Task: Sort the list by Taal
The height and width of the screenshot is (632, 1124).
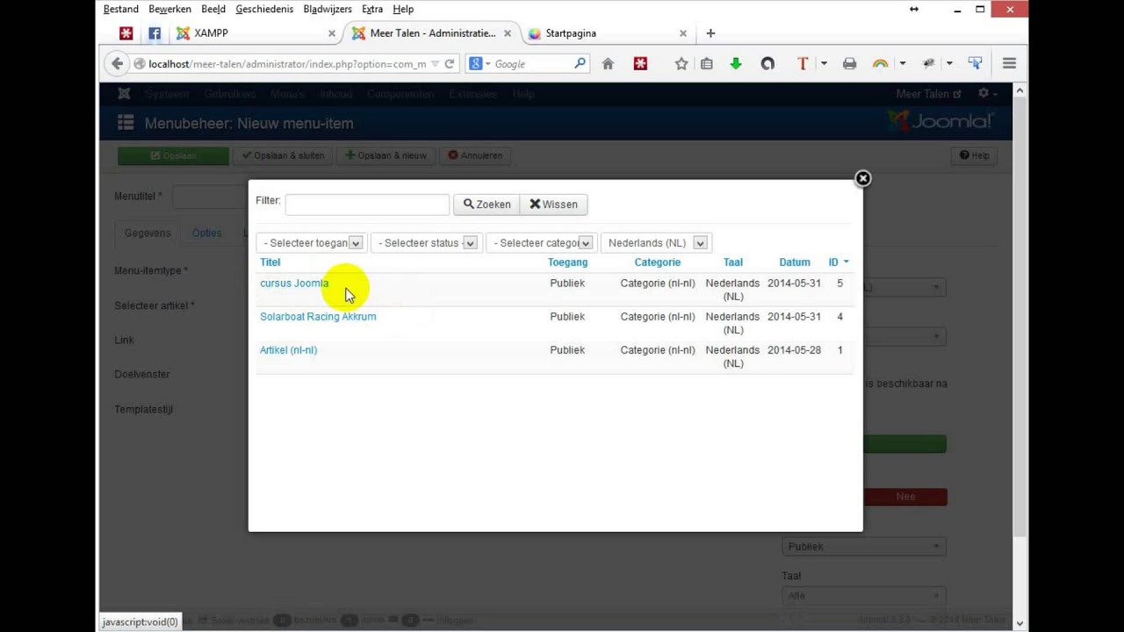Action: [x=732, y=262]
